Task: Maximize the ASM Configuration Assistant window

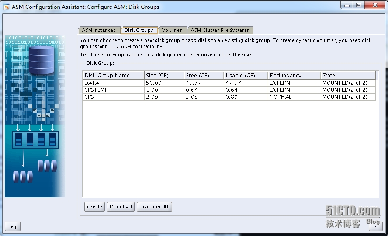Action: pyautogui.click(x=359, y=5)
